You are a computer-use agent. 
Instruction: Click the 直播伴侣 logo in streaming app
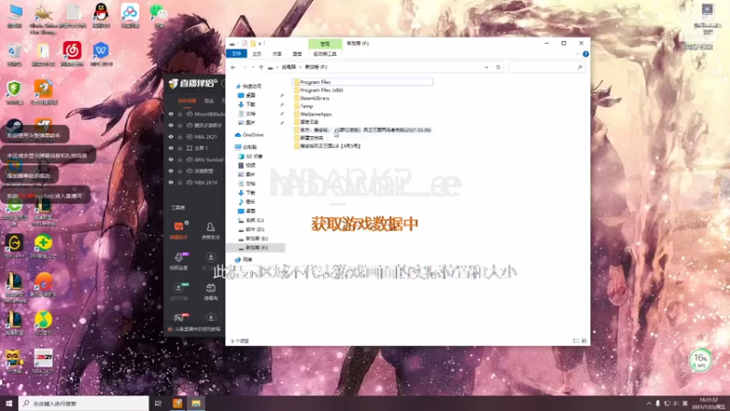coord(193,83)
